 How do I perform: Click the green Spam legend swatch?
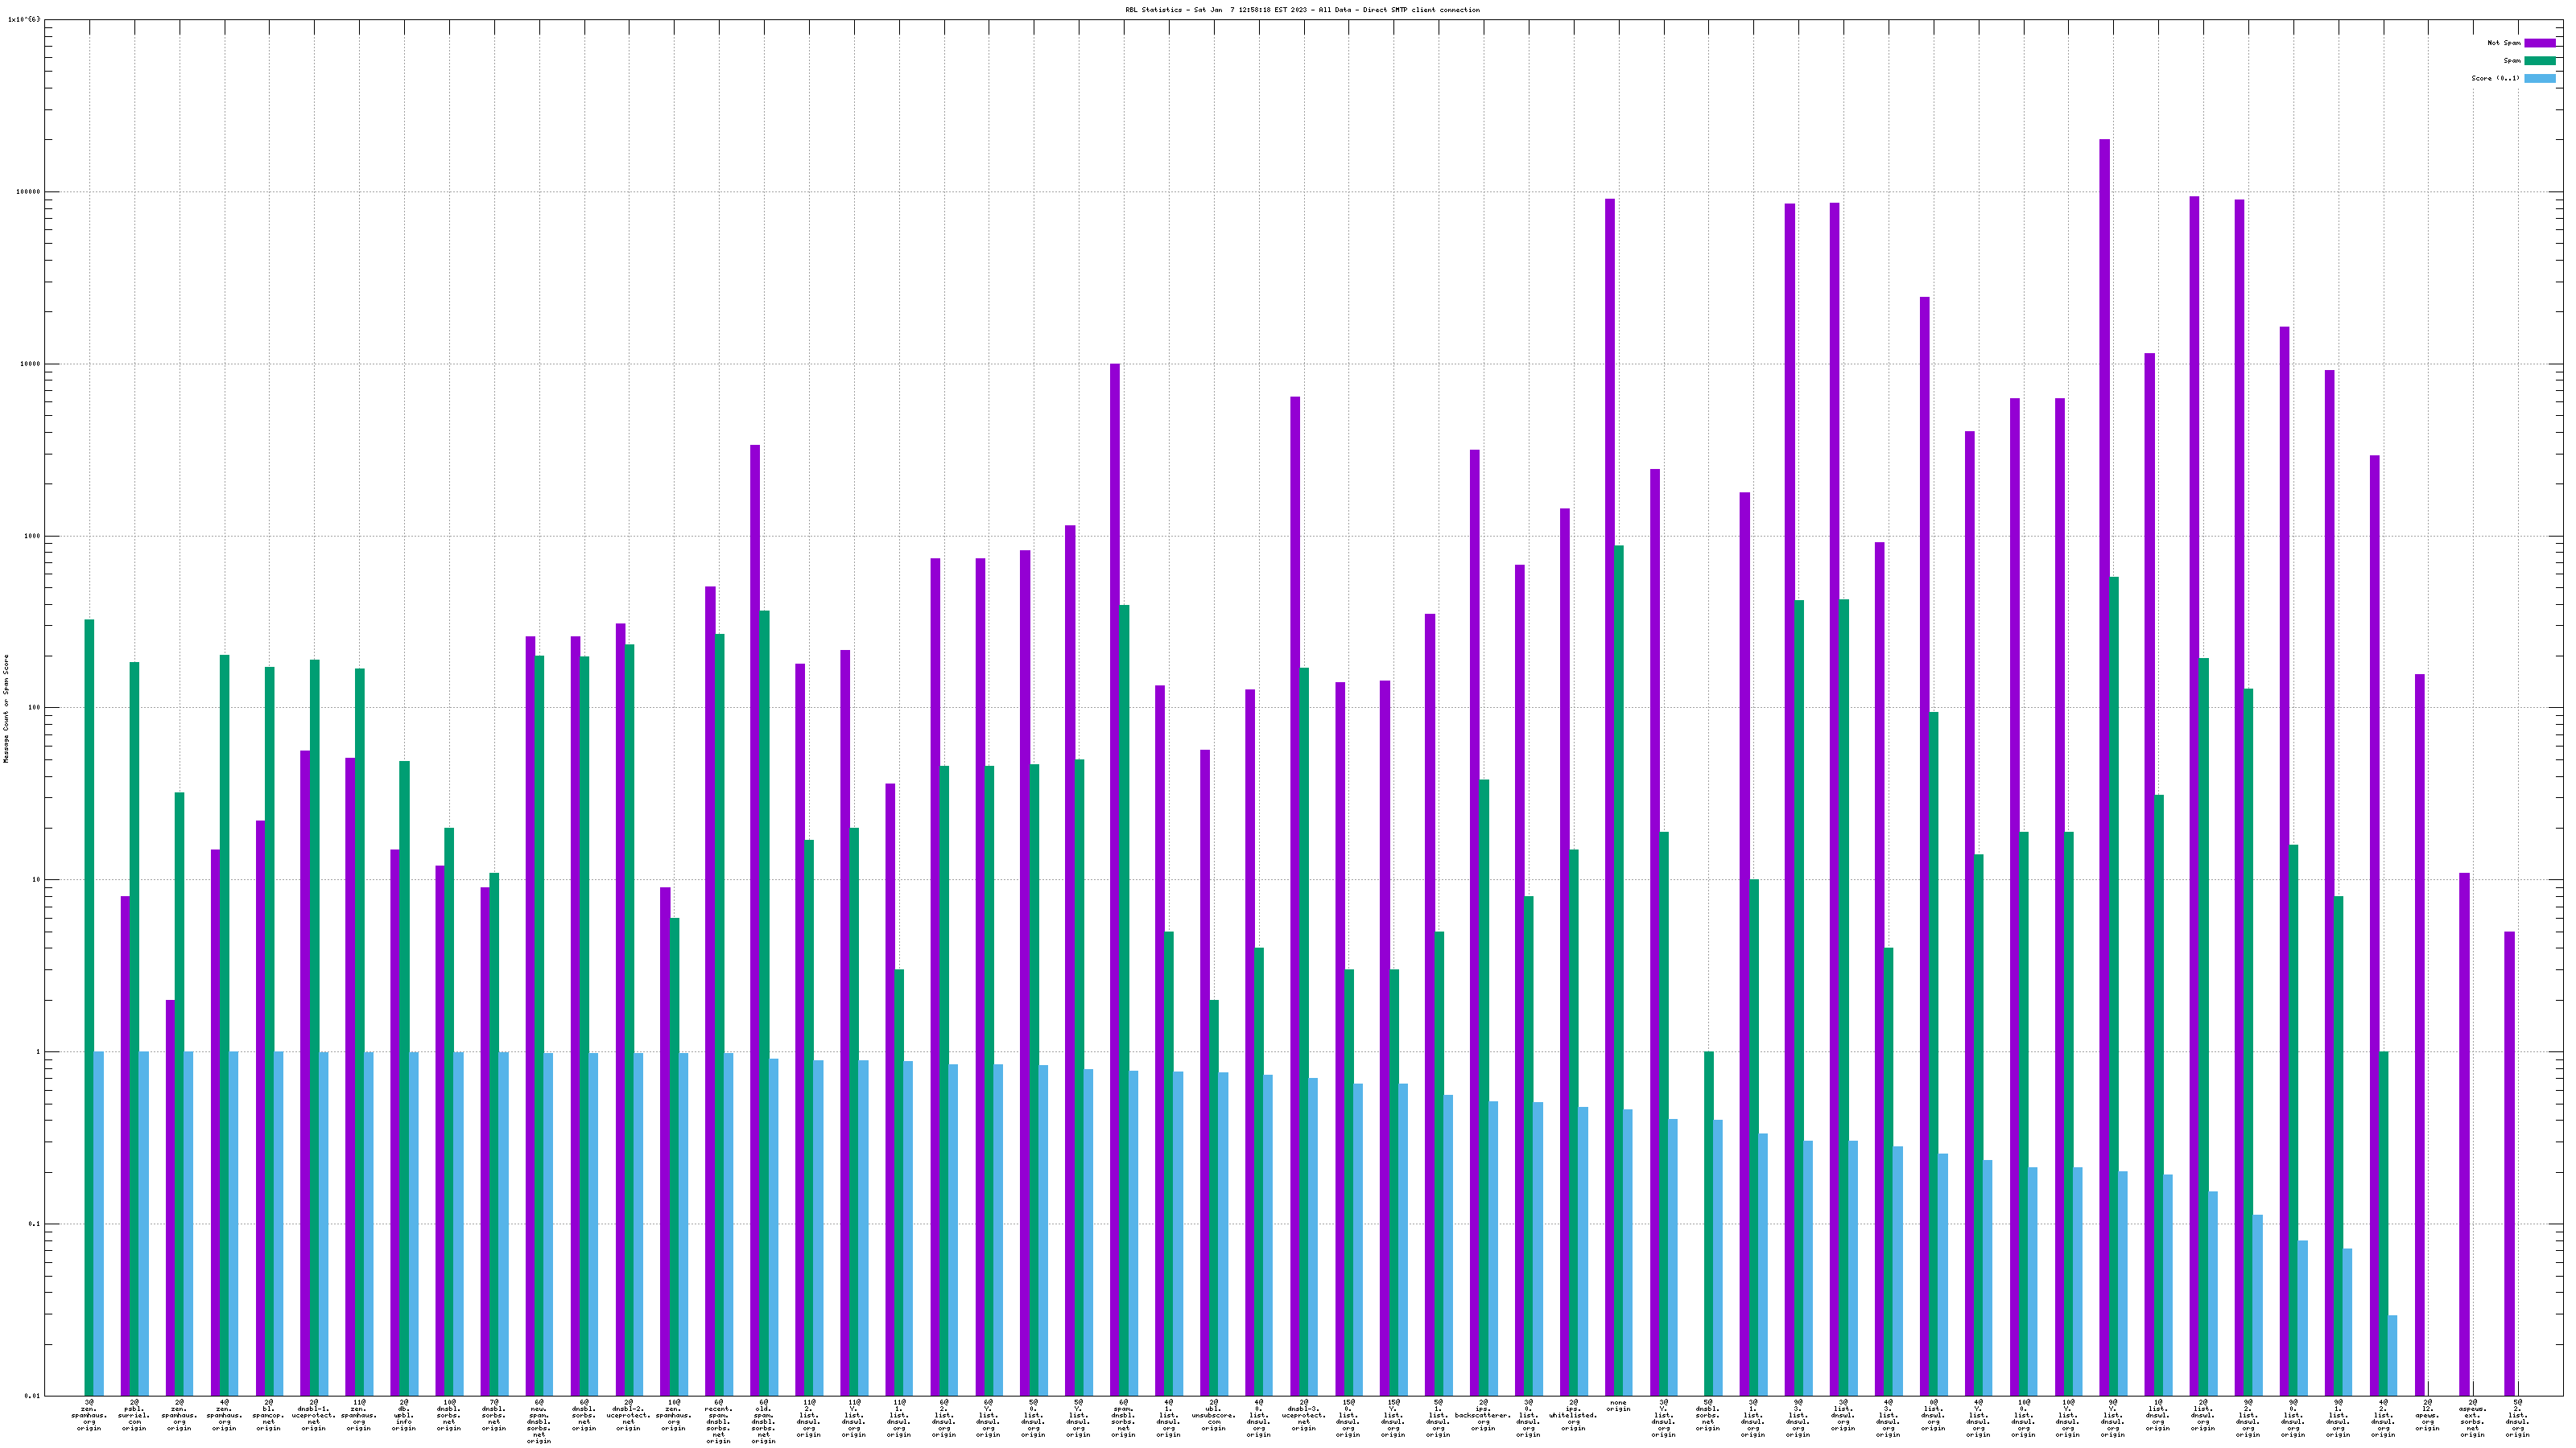tap(2539, 61)
